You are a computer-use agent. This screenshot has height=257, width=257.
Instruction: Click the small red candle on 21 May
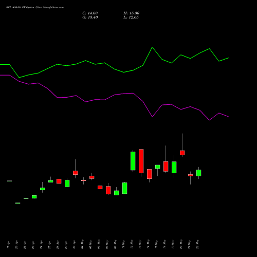(191, 175)
